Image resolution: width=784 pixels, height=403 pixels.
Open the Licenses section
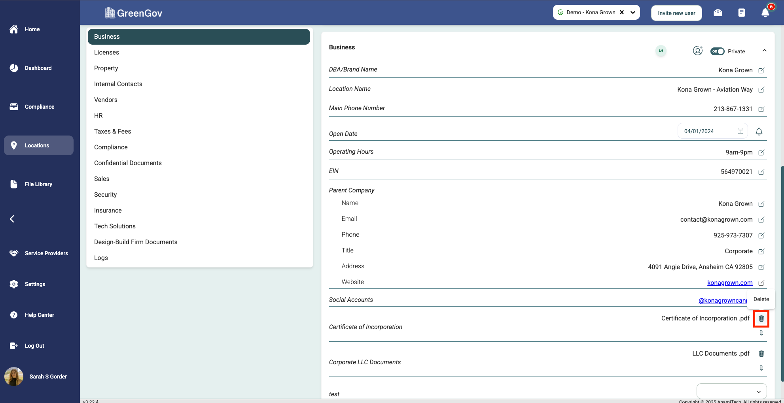click(106, 52)
